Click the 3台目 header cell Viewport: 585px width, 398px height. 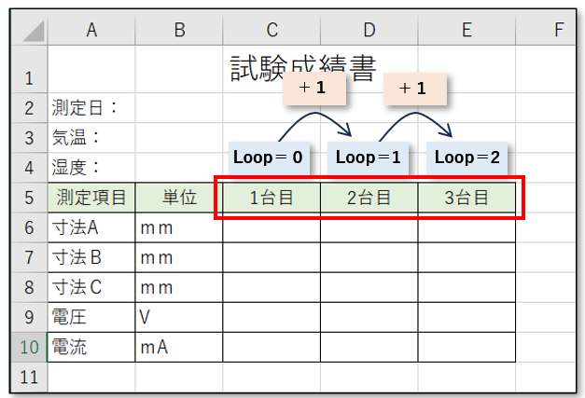[x=467, y=198]
